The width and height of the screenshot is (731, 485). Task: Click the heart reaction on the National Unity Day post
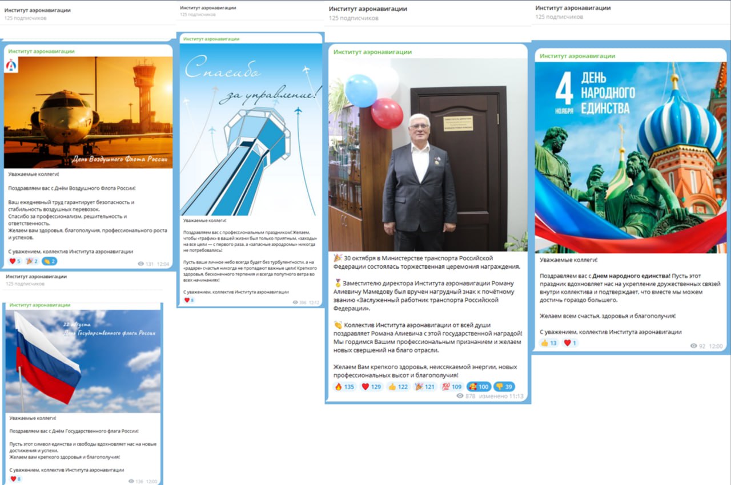coord(571,343)
